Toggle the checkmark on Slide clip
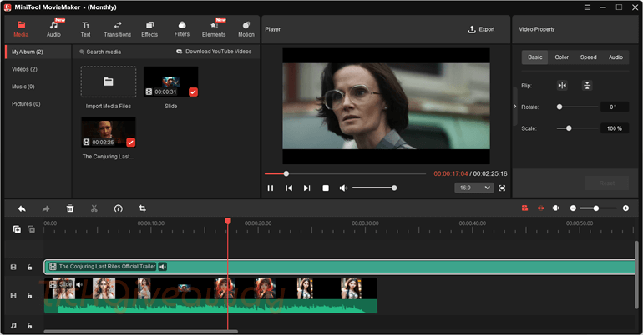The image size is (643, 335). [193, 92]
